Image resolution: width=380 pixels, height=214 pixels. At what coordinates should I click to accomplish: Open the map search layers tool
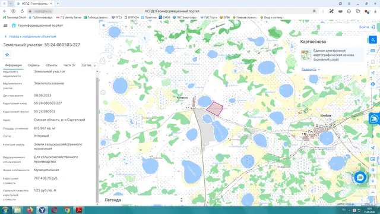click(373, 40)
